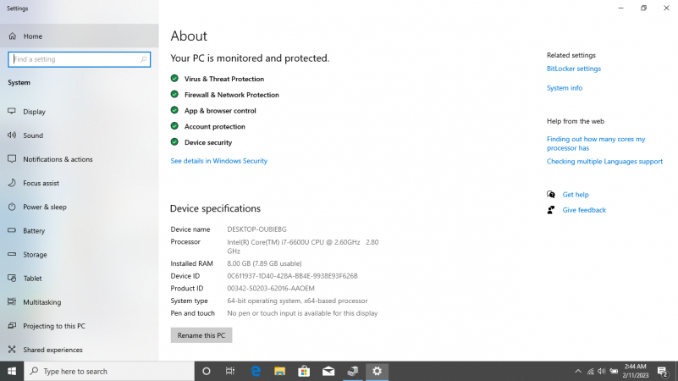Click green check beside Device security

[174, 142]
